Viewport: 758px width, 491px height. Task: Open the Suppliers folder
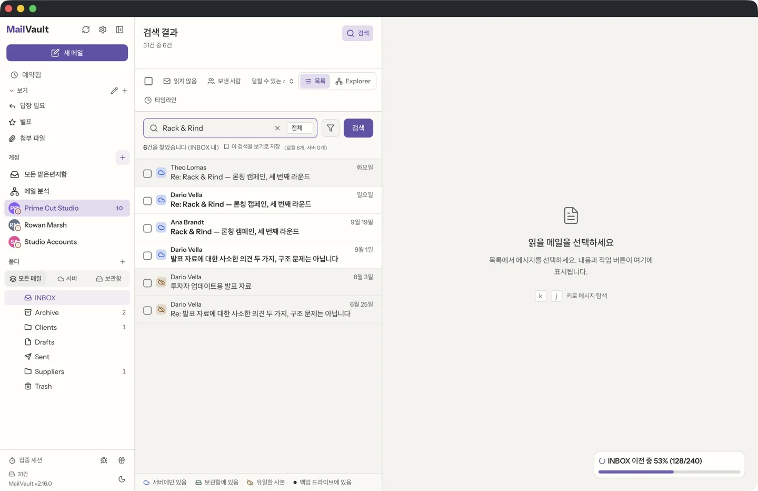click(x=67, y=371)
